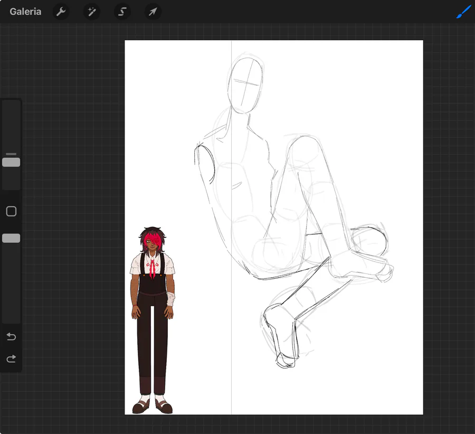This screenshot has height=434, width=475.
Task: Click the brush opacity slider handle
Action: point(11,238)
